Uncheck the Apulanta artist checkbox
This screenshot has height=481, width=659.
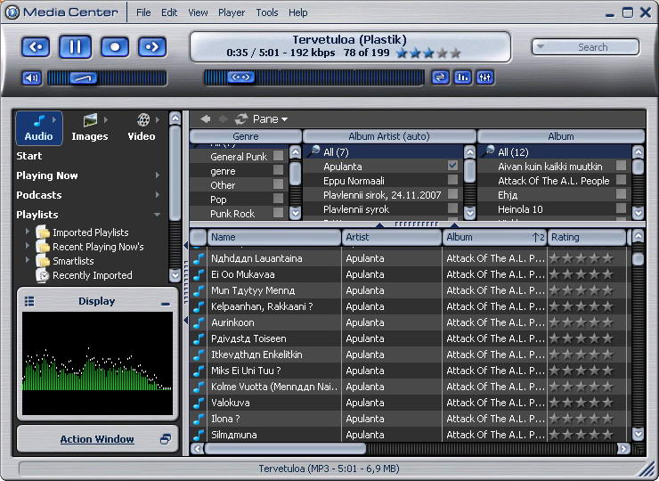pos(452,166)
